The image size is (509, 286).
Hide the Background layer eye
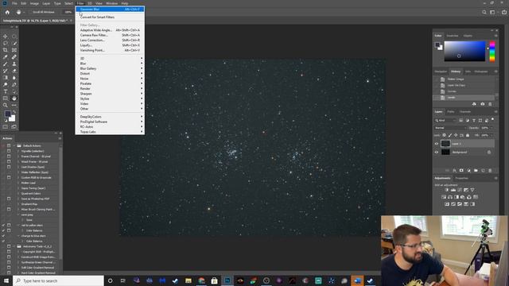[x=437, y=152]
